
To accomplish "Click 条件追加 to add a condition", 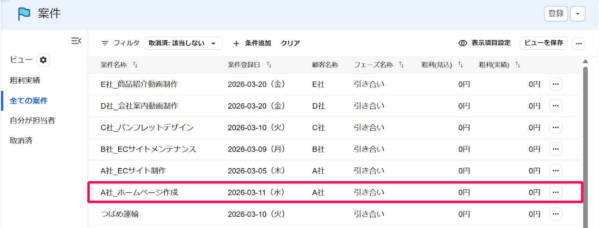I will pos(258,43).
